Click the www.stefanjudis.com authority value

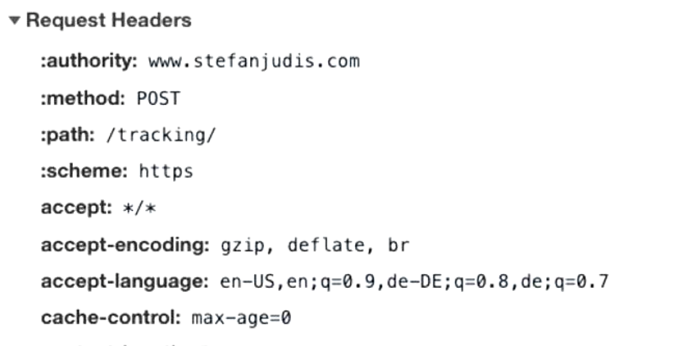coord(254,61)
